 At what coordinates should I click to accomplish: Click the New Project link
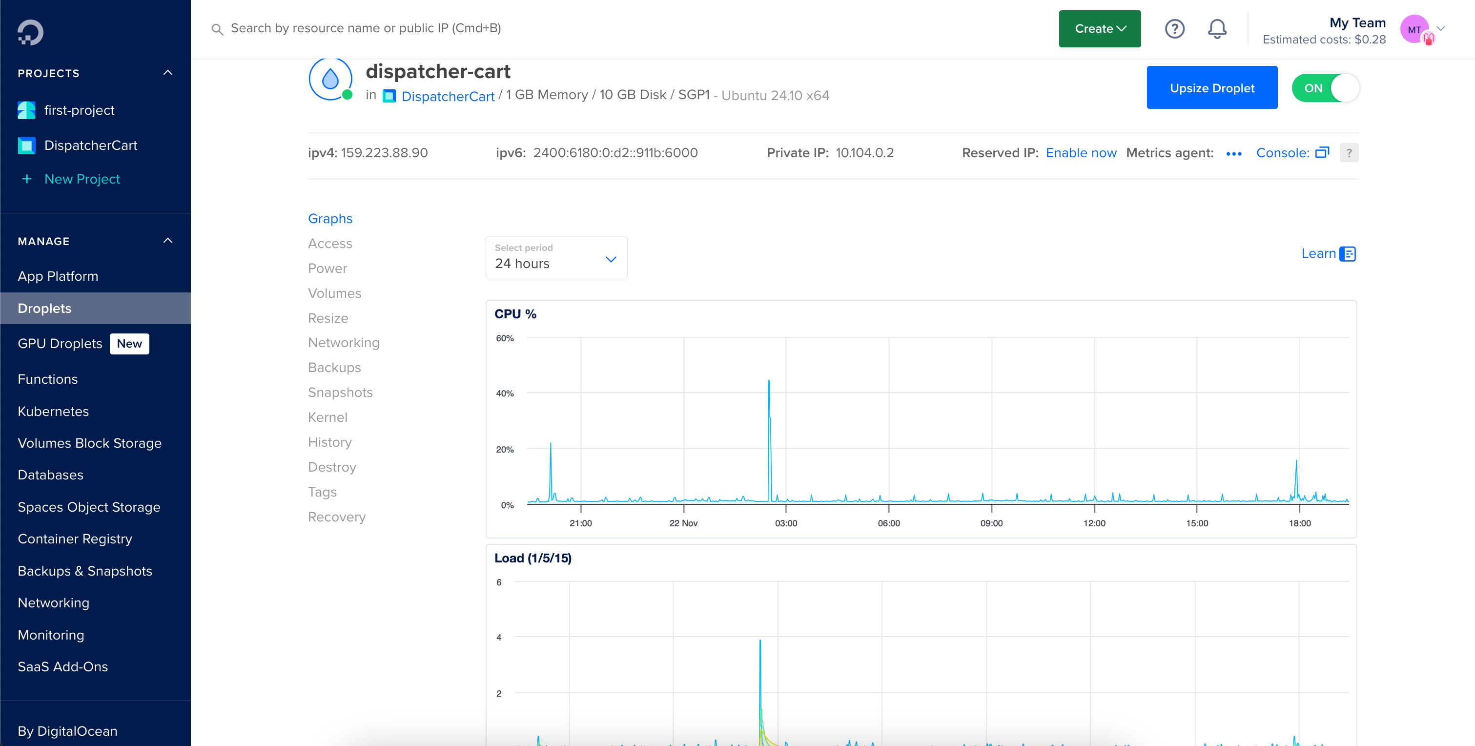pos(82,179)
